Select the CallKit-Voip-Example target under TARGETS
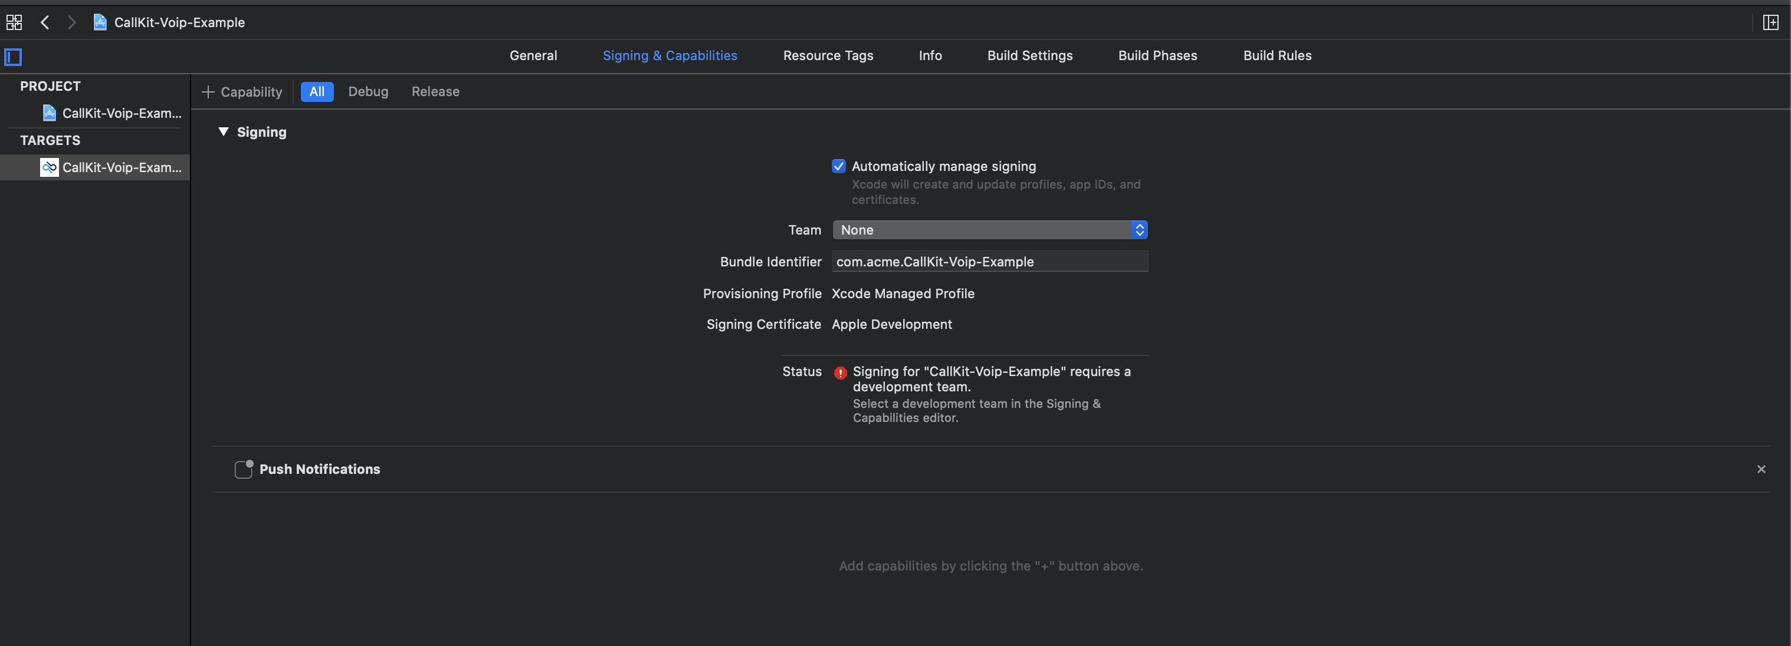 click(95, 167)
